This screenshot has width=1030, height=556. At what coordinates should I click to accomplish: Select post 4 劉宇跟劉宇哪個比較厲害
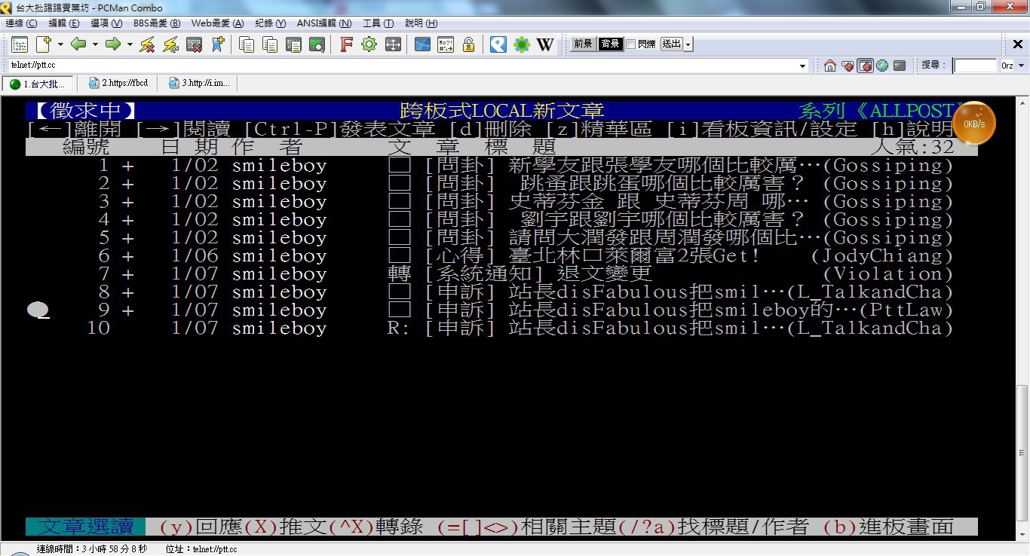point(501,220)
